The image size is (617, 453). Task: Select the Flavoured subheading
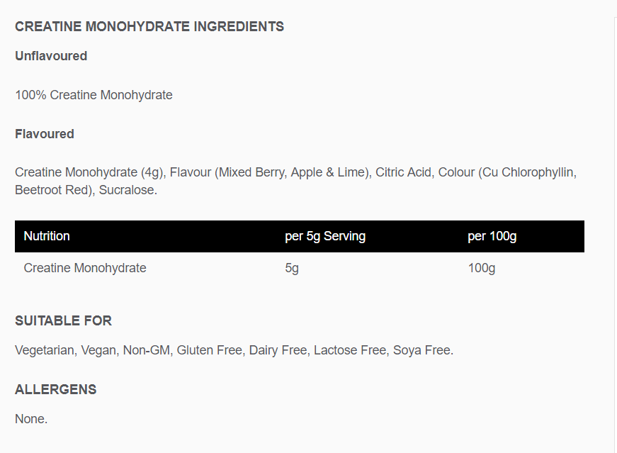[x=45, y=134]
